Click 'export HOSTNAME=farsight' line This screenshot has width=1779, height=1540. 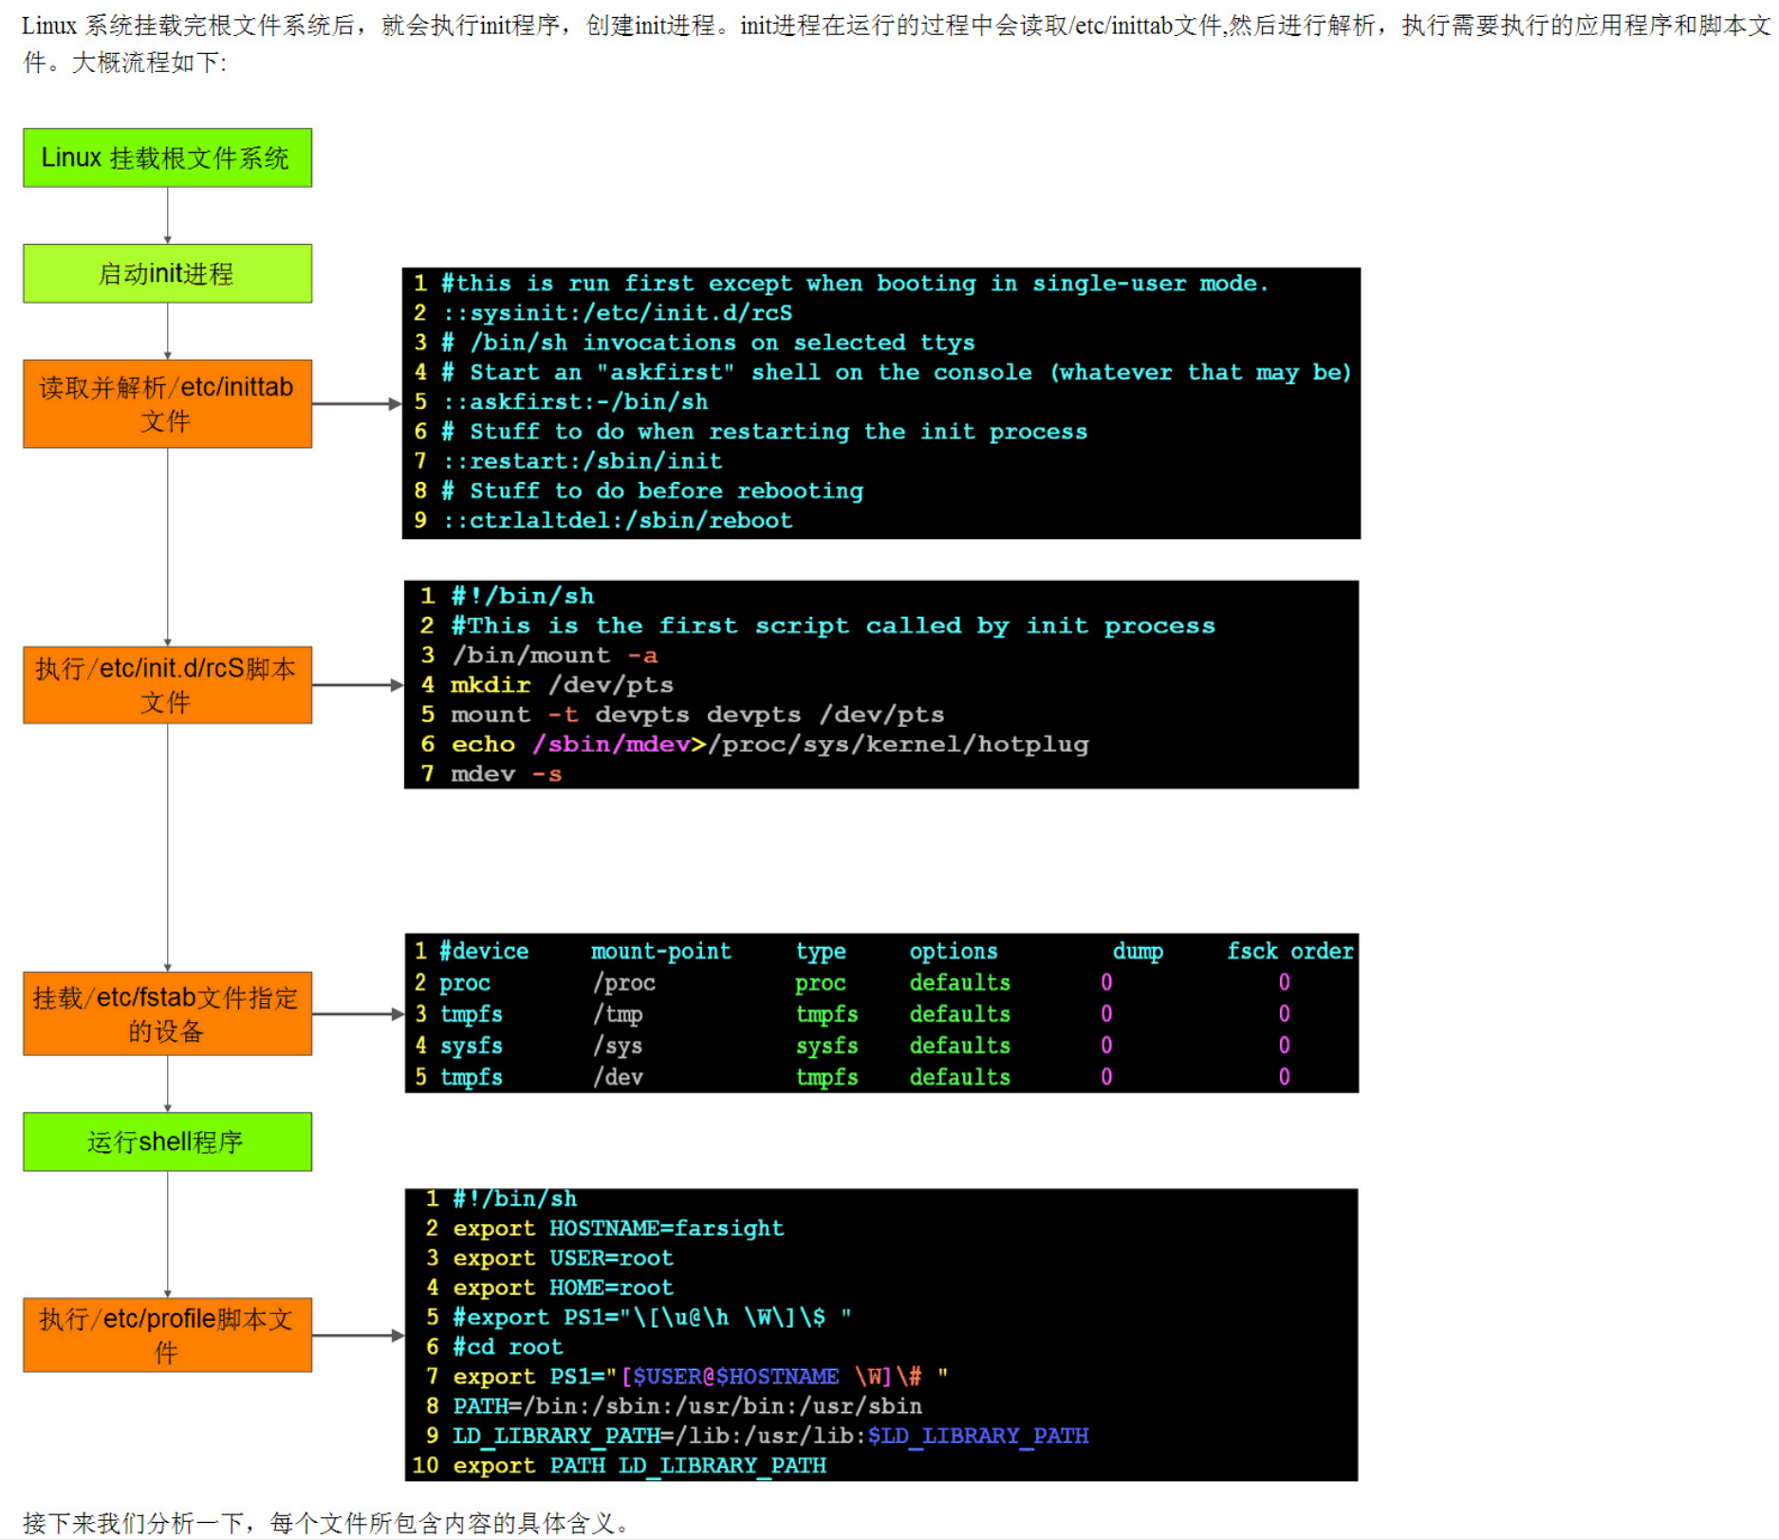click(619, 1229)
